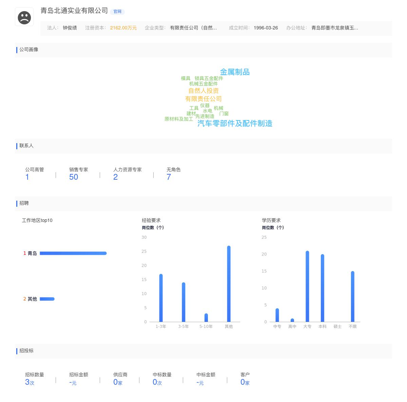
Task: Click the 原材料及加工 word cloud tag
Action: 179,119
